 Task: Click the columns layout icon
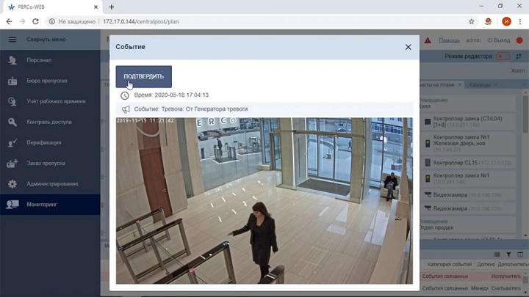tap(520, 254)
